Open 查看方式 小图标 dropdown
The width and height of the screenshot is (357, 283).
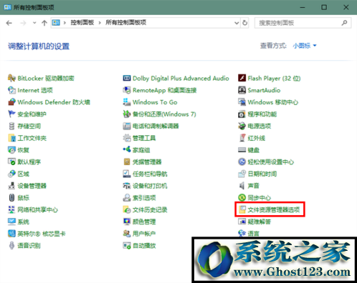point(305,46)
